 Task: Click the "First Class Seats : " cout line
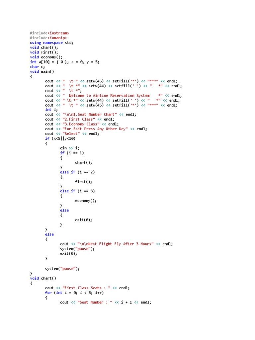[87, 288]
